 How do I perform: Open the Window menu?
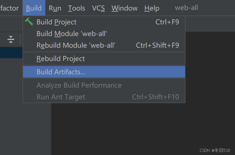125,8
